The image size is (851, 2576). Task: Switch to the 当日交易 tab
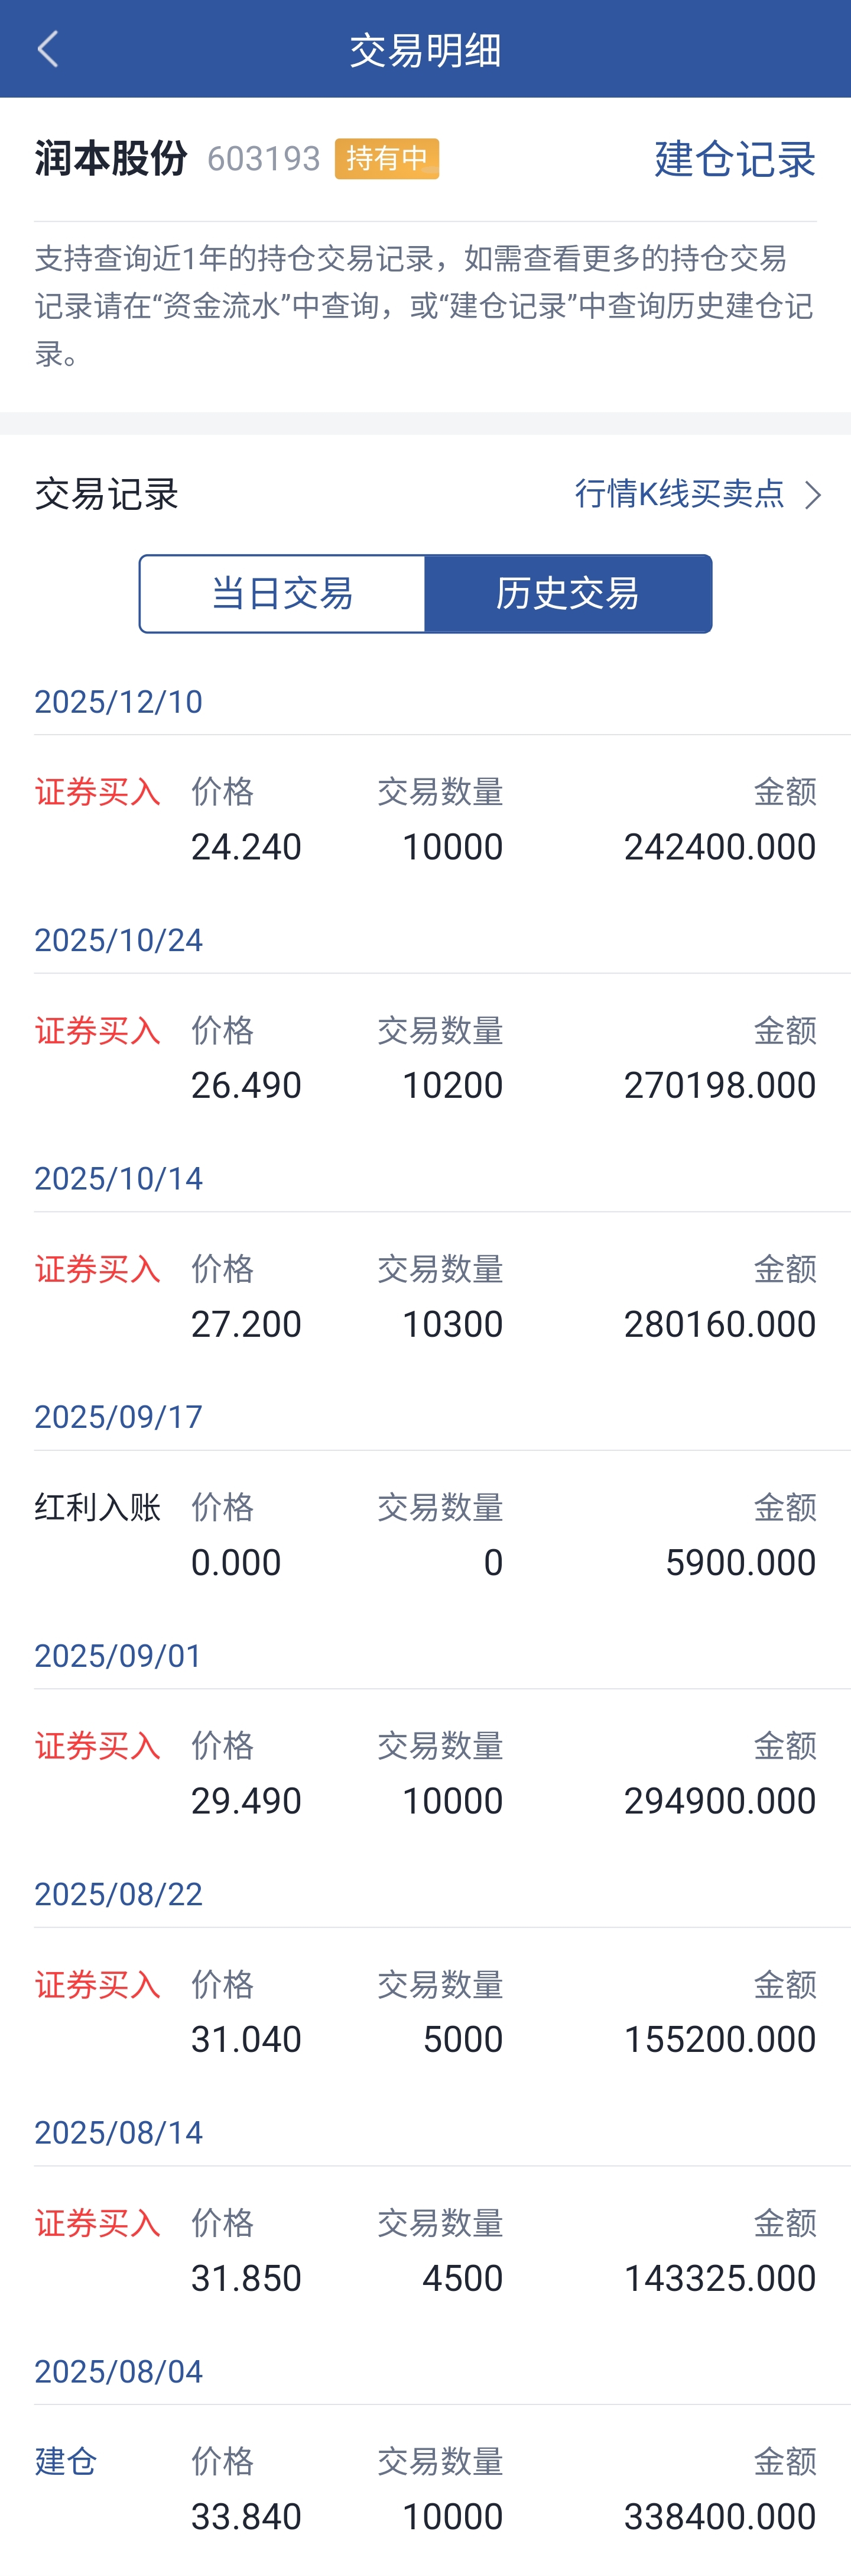[282, 594]
